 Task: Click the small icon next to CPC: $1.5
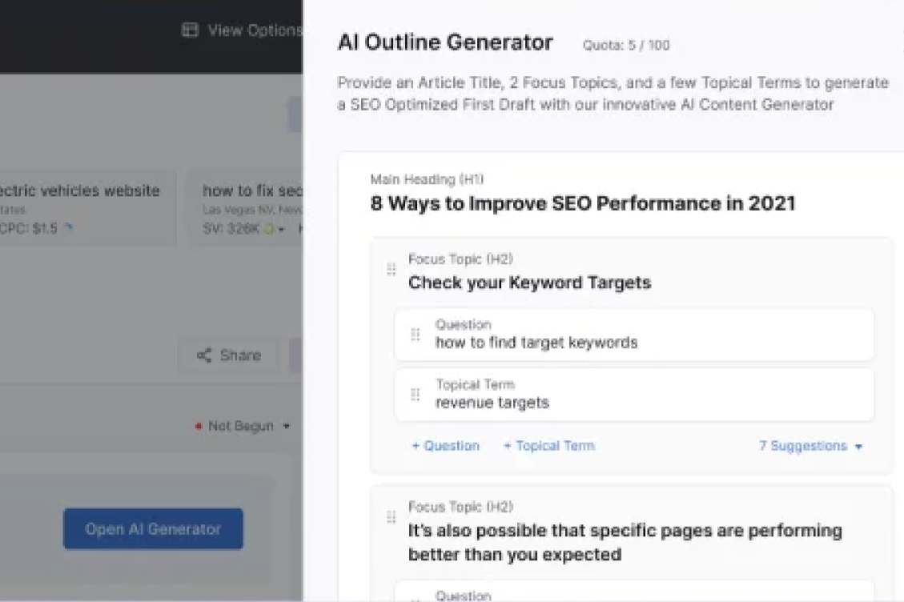(69, 228)
